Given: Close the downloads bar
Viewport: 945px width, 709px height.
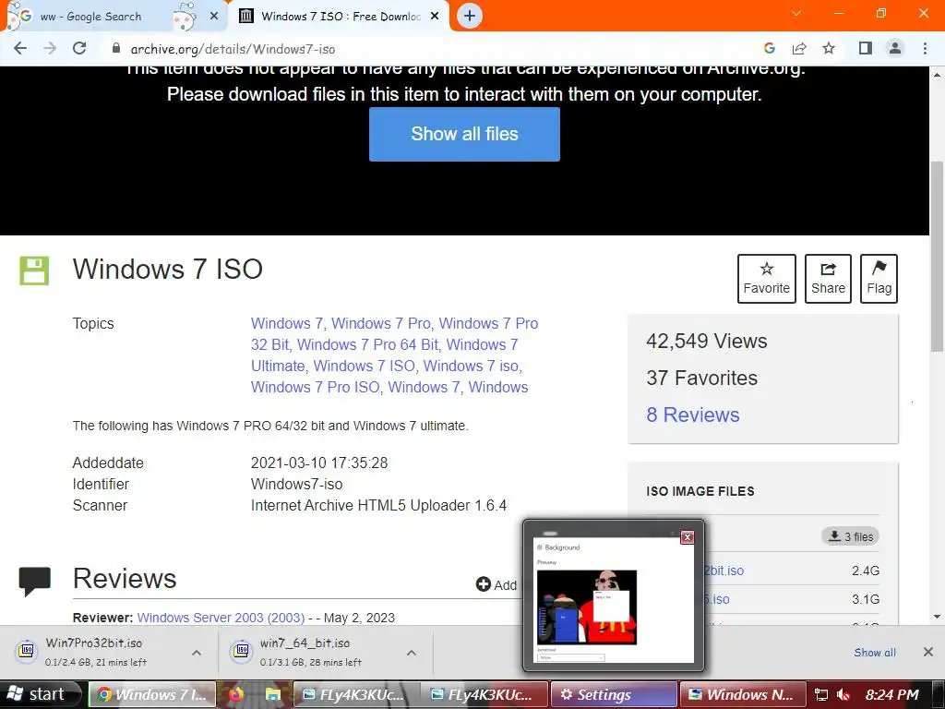Looking at the screenshot, I should pos(928,652).
